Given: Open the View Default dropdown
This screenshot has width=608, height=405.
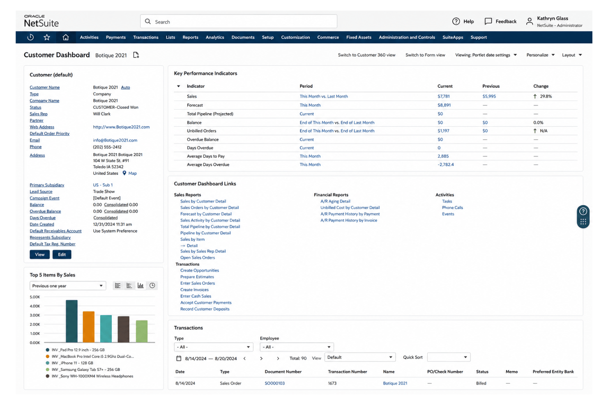Looking at the screenshot, I should click(360, 357).
